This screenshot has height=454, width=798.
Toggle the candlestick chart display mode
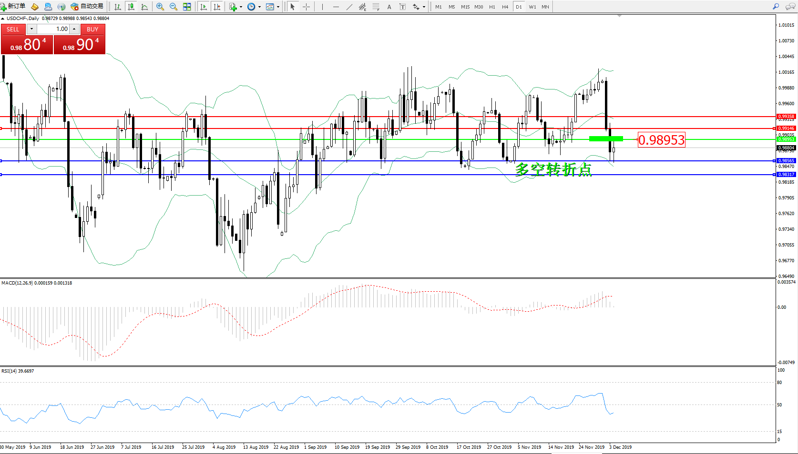point(131,7)
